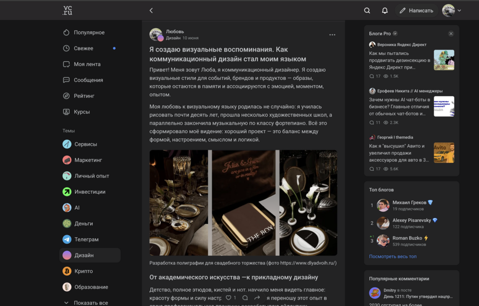Open Михаил Греков blog in top
Viewport: 479px width, 306px height.
coord(409,202)
